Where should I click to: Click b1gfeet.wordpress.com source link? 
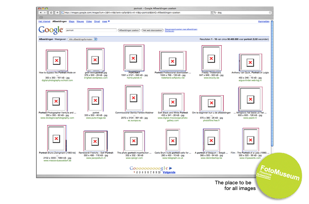96,78
